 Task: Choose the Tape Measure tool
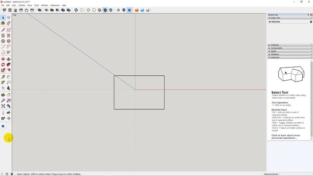pos(3,77)
